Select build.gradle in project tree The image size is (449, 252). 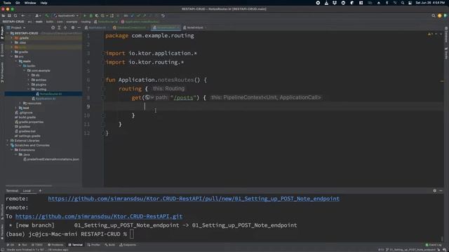27,117
